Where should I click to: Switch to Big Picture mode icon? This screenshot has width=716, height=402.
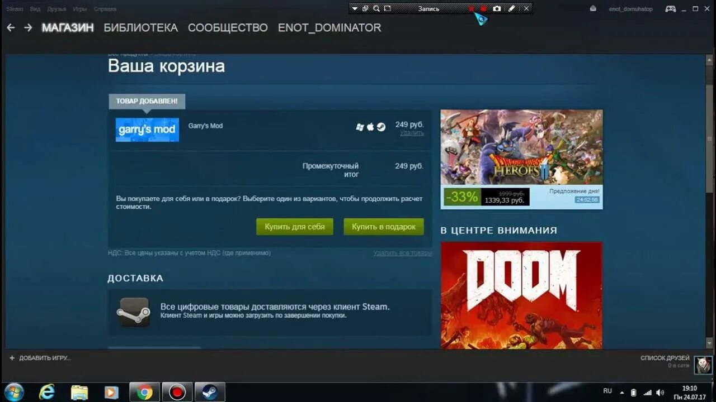tap(670, 9)
